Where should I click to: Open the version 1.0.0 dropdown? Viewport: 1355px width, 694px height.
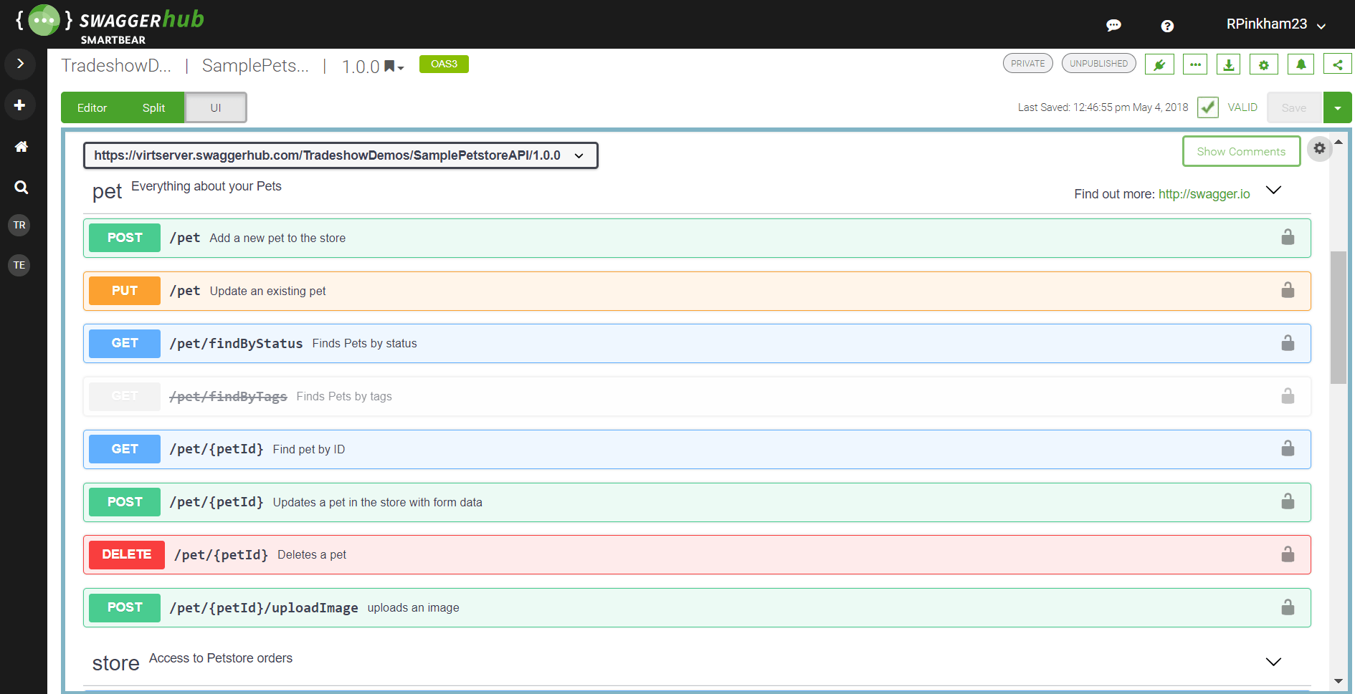tap(373, 66)
